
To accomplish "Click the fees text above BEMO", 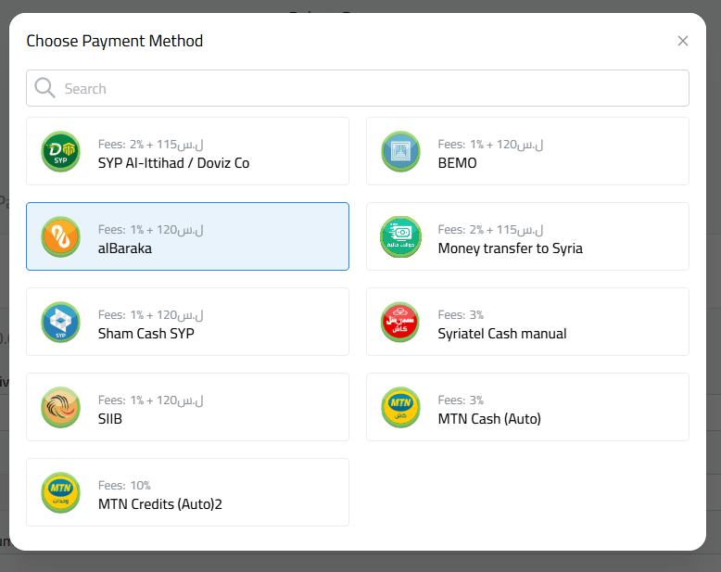I will tap(490, 145).
